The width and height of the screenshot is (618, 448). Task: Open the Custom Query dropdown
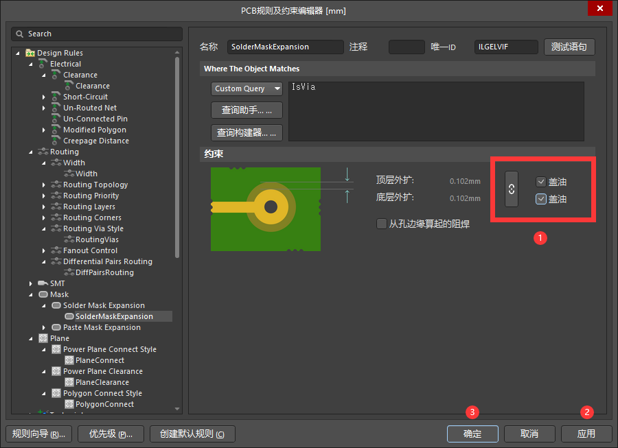click(x=247, y=89)
